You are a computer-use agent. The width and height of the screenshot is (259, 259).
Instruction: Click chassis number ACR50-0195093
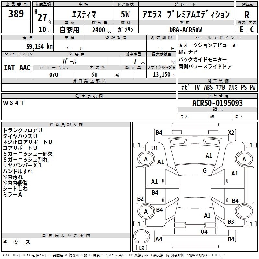[217, 103]
